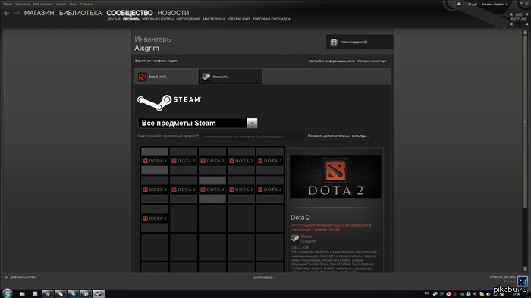
Task: Click the Dota 2 item title in the details panel
Action: [300, 218]
